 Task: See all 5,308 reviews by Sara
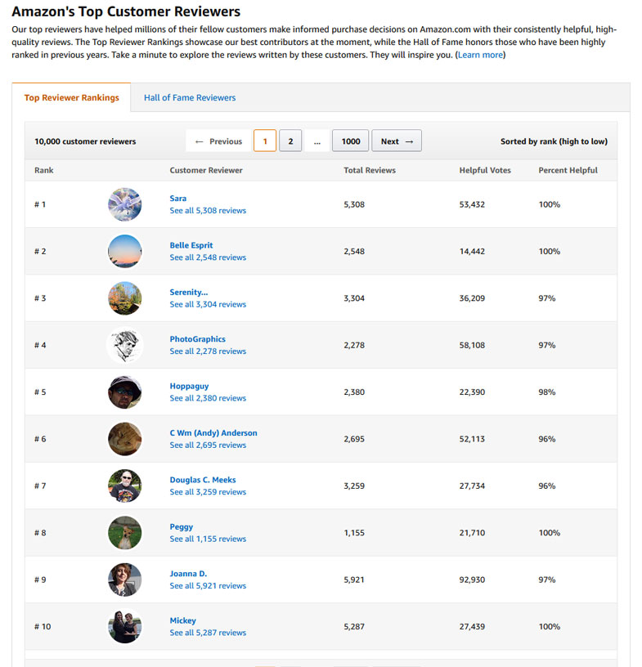208,211
